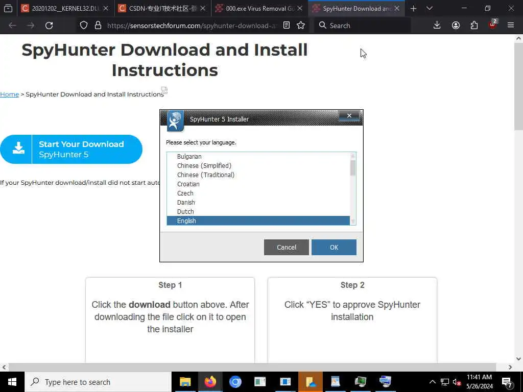Bookmark this page with the star icon

(x=301, y=26)
